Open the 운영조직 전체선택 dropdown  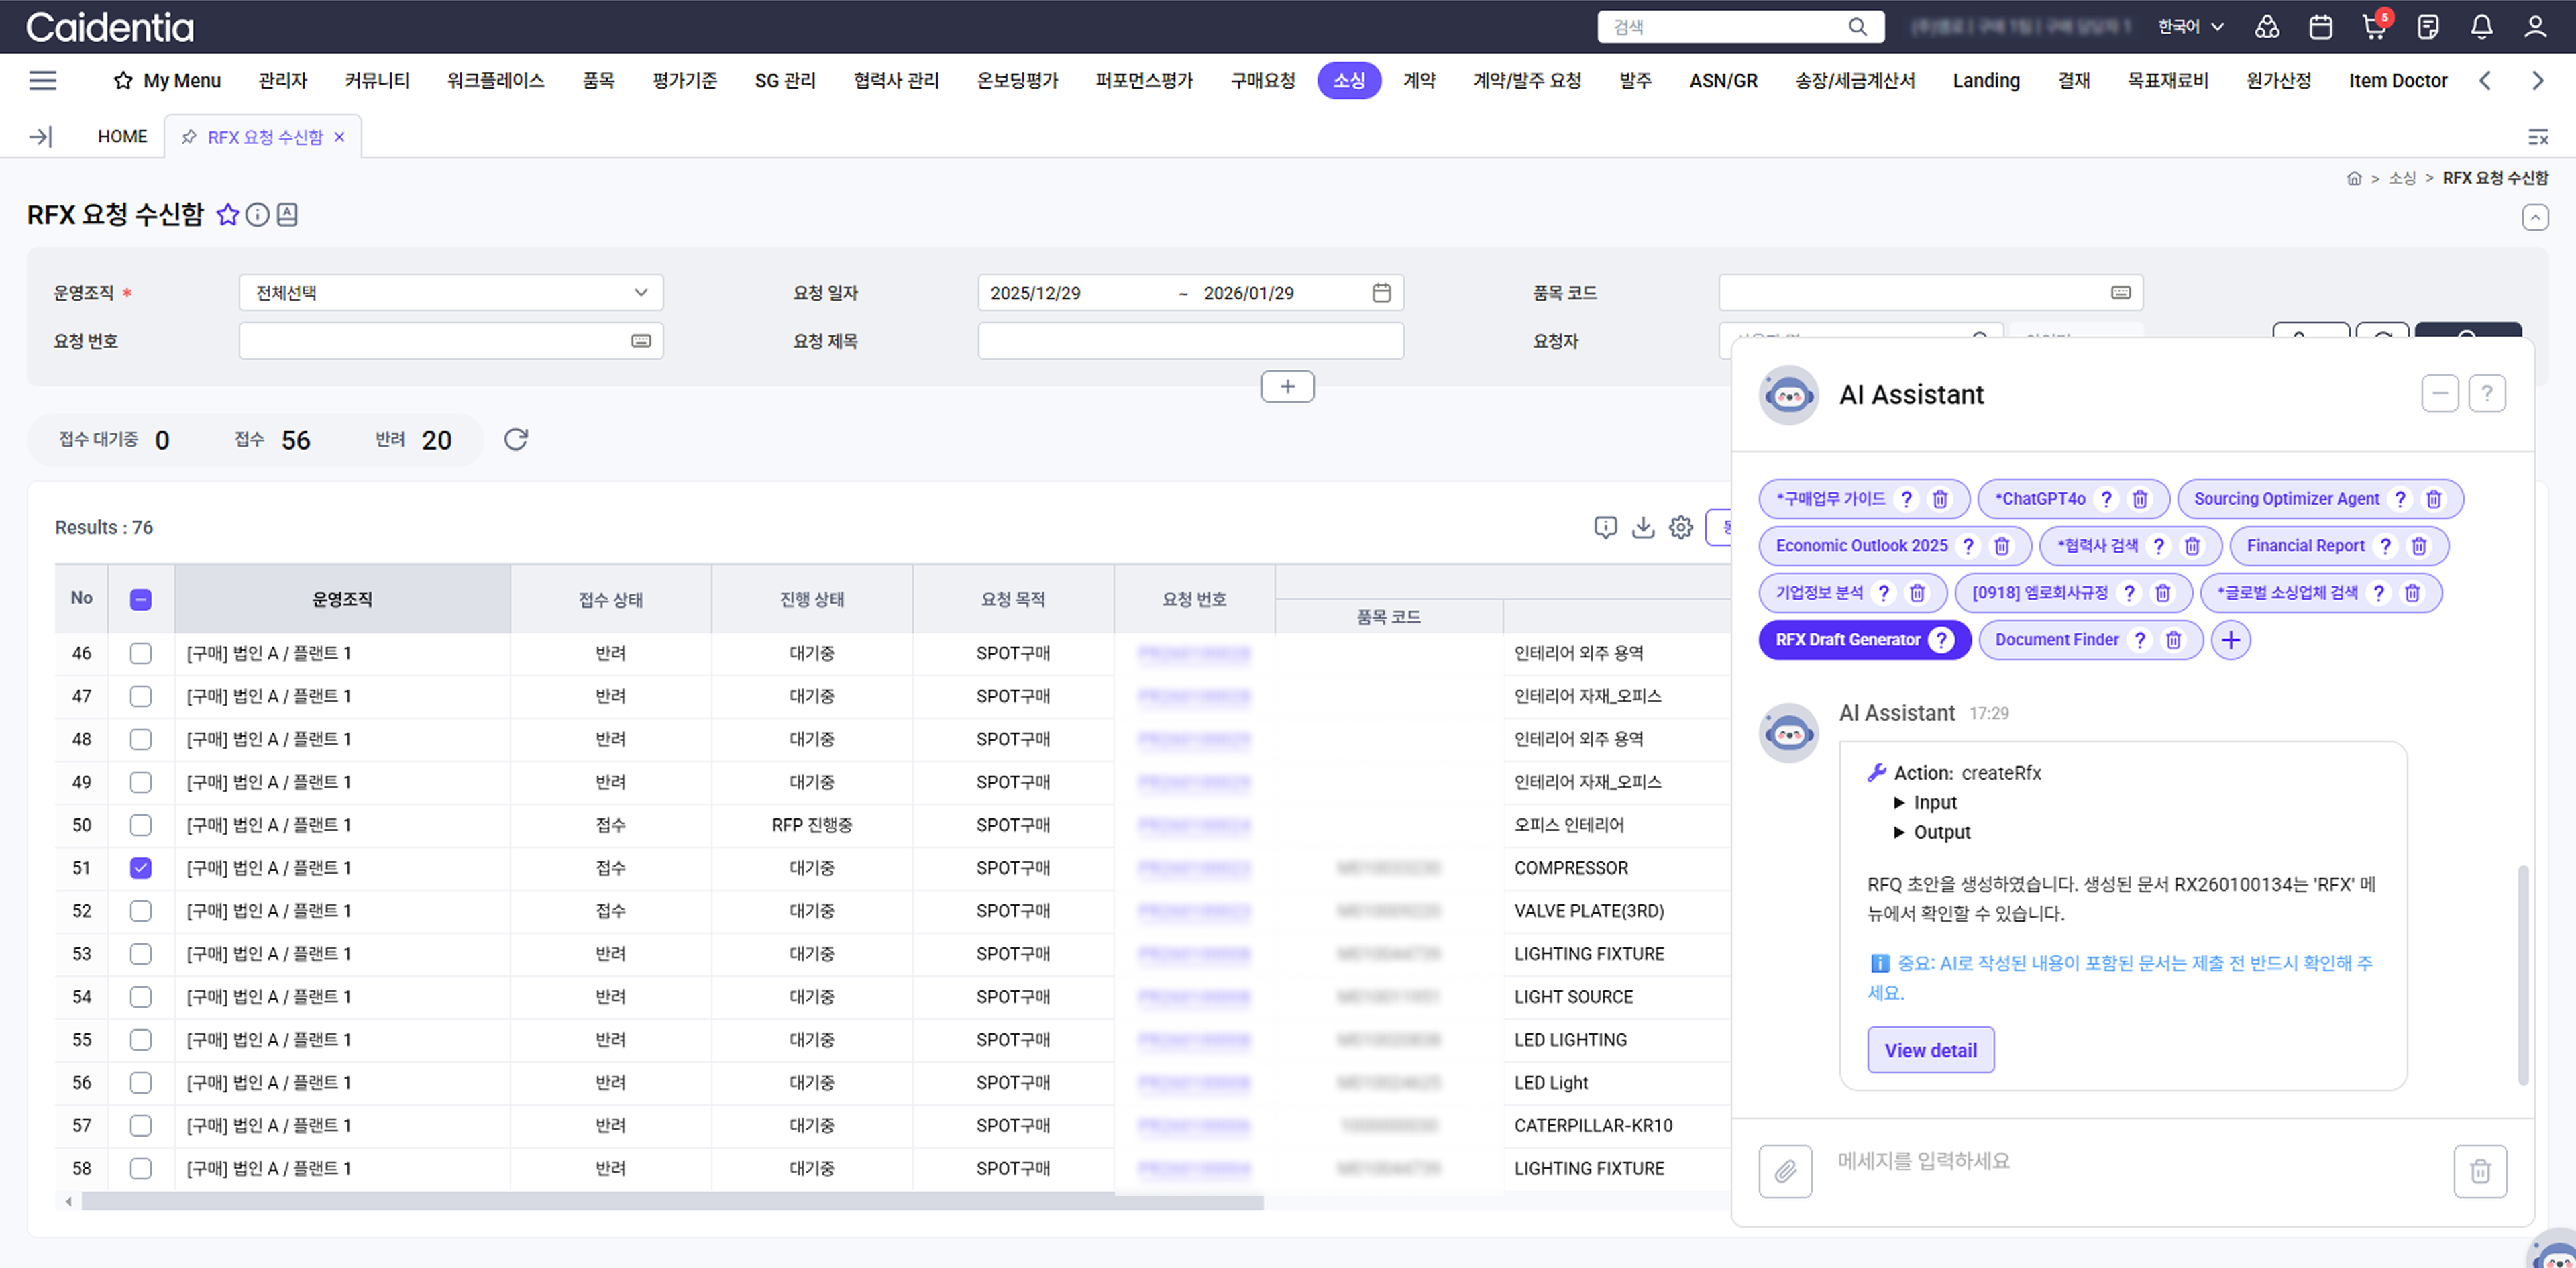coord(451,293)
